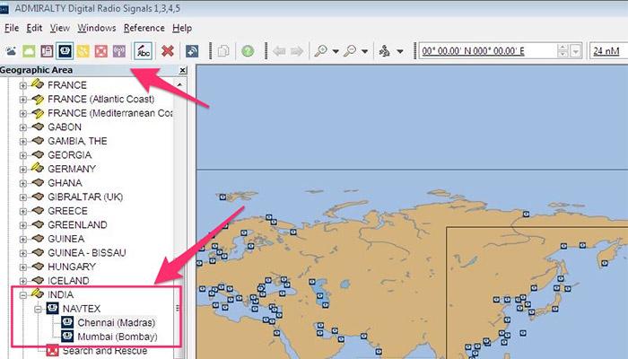The height and width of the screenshot is (359, 628).
Task: Select Chennai (Madras) NAVTEX station
Action: click(116, 322)
